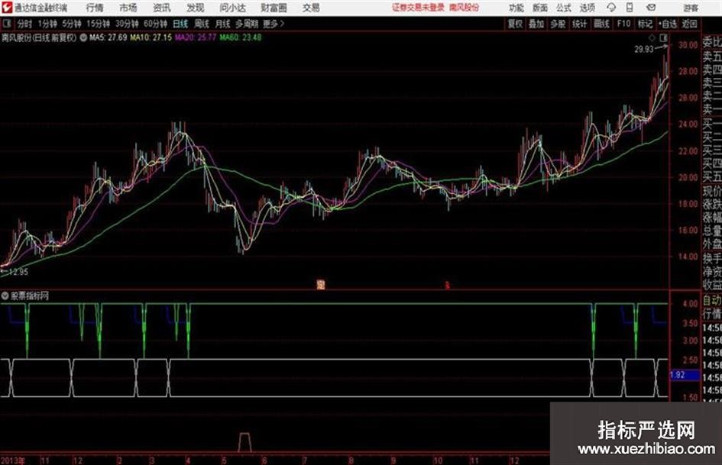The height and width of the screenshot is (465, 722).
Task: Click the 标记 mark toolbar button
Action: [645, 24]
